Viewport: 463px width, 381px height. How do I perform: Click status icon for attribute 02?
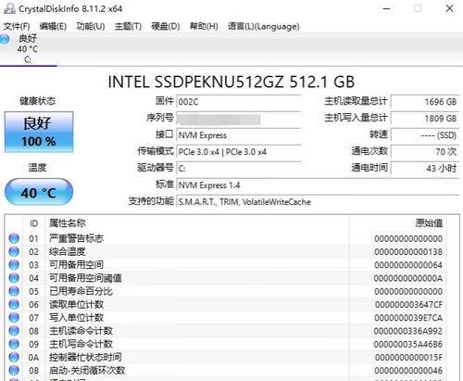tap(14, 251)
